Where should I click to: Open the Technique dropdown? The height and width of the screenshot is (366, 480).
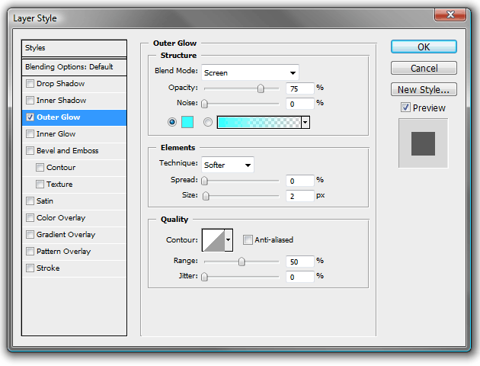tap(228, 165)
